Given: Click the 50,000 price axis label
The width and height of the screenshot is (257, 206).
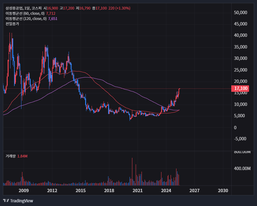Looking at the screenshot, I should tap(240, 13).
